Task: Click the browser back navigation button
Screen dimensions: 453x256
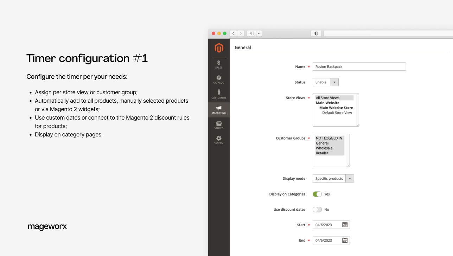Action: tap(233, 33)
